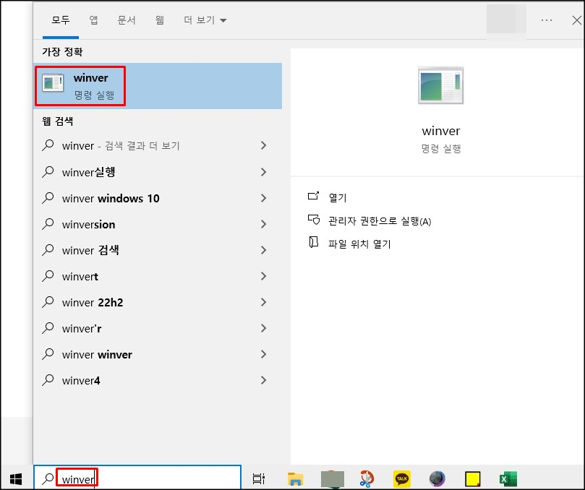
Task: Click search icon beside winver windows 10
Action: [48, 197]
